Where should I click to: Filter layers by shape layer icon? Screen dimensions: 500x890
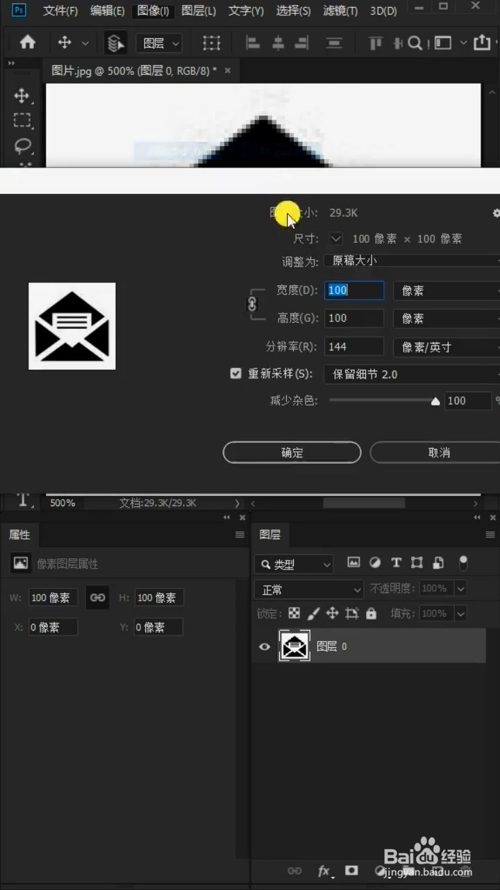coord(417,563)
